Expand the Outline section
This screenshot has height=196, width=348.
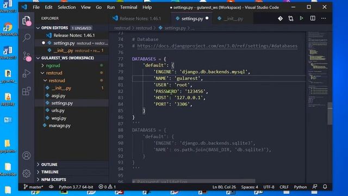(38, 164)
